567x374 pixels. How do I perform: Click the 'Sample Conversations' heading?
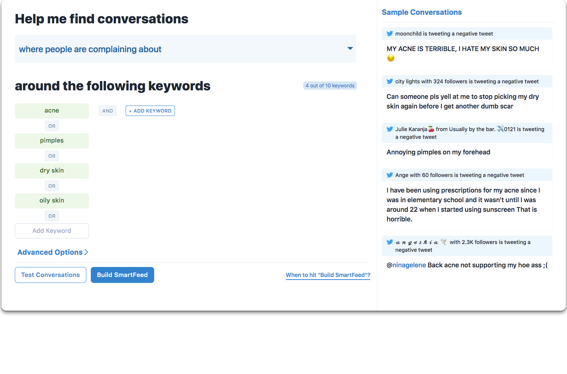[x=422, y=12]
